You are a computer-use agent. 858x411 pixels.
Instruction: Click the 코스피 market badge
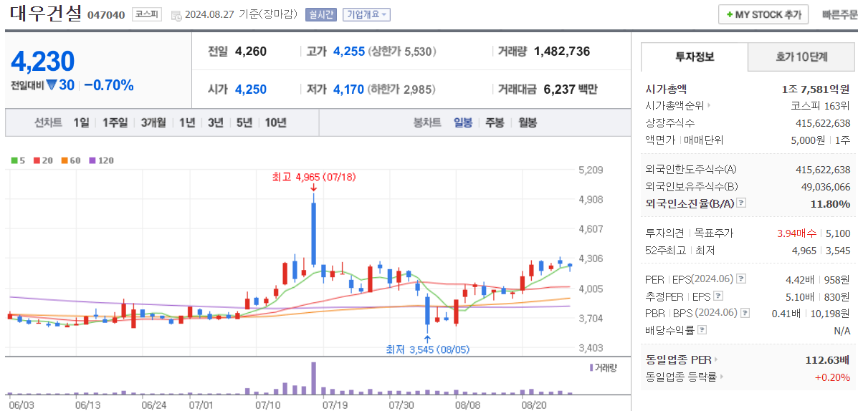(147, 14)
